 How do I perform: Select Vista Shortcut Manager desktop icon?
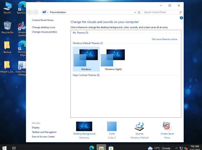(x=21, y=69)
